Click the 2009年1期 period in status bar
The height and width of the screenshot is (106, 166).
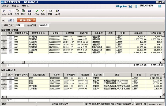point(141,104)
